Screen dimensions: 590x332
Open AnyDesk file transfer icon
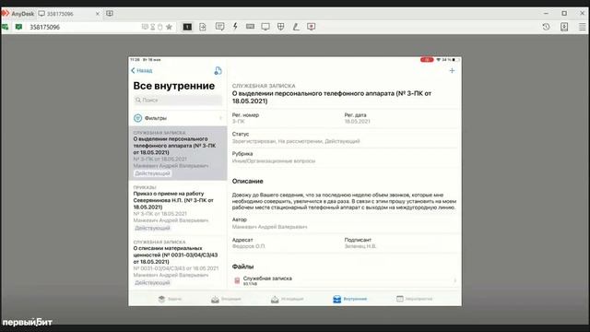point(203,27)
